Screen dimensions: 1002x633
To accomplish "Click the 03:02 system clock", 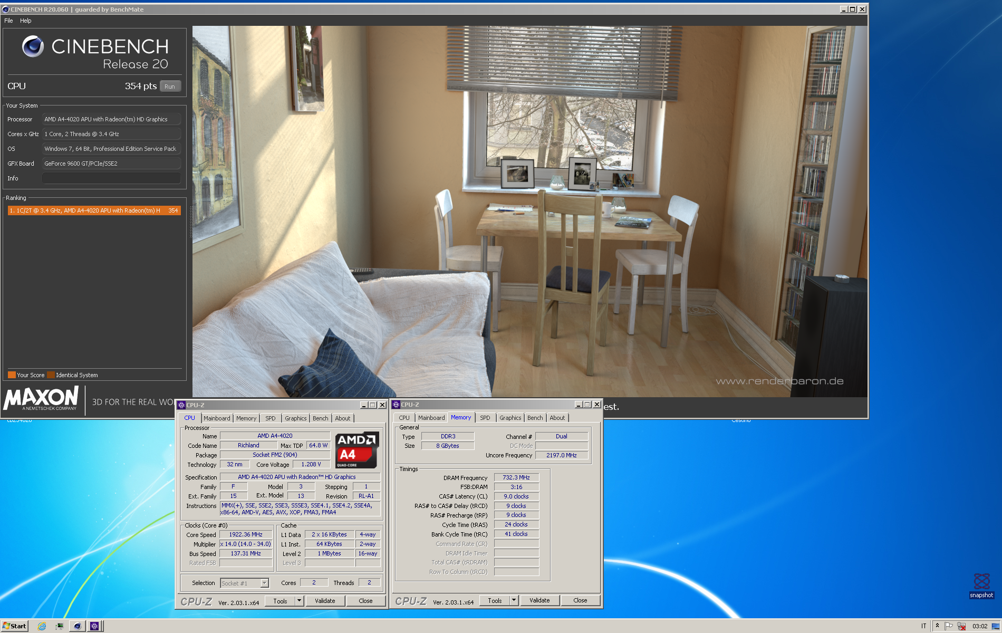I will 980,626.
